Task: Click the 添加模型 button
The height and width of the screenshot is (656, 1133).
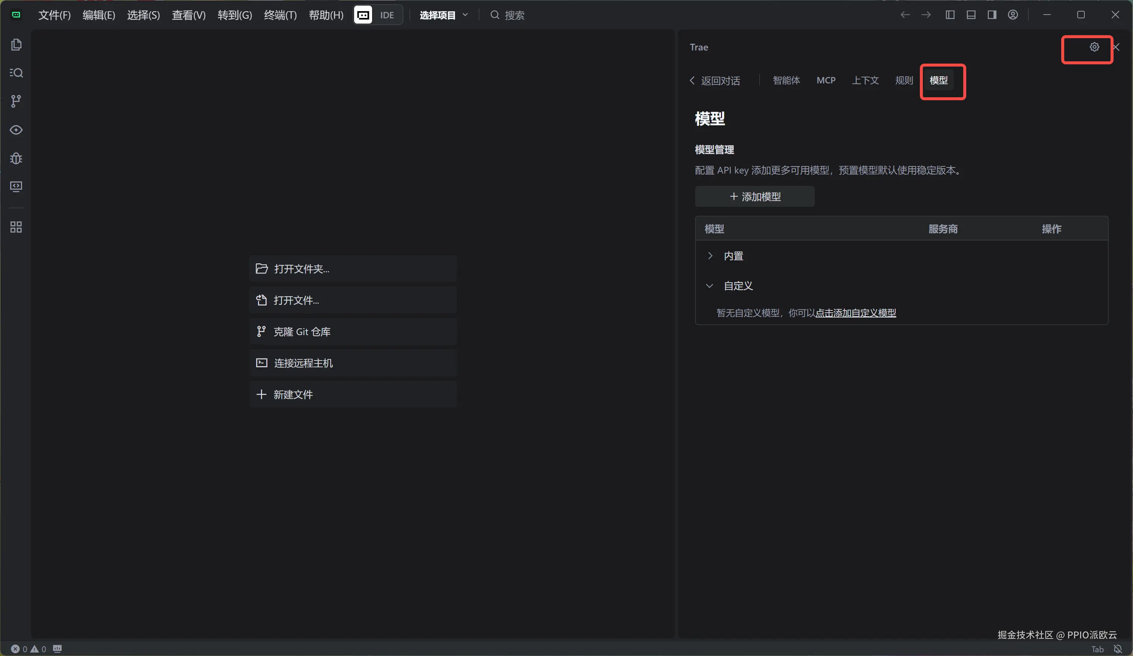Action: coord(755,196)
